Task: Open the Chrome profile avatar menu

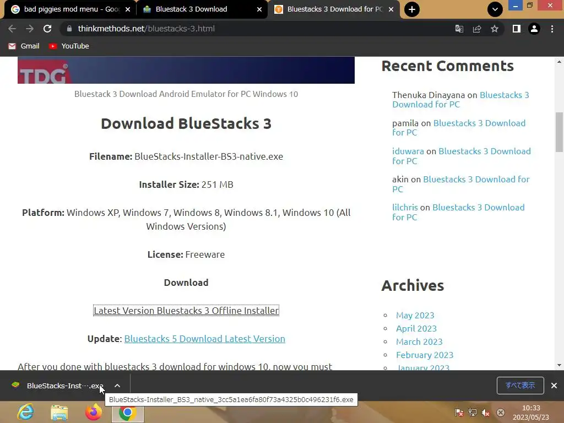Action: tap(534, 29)
